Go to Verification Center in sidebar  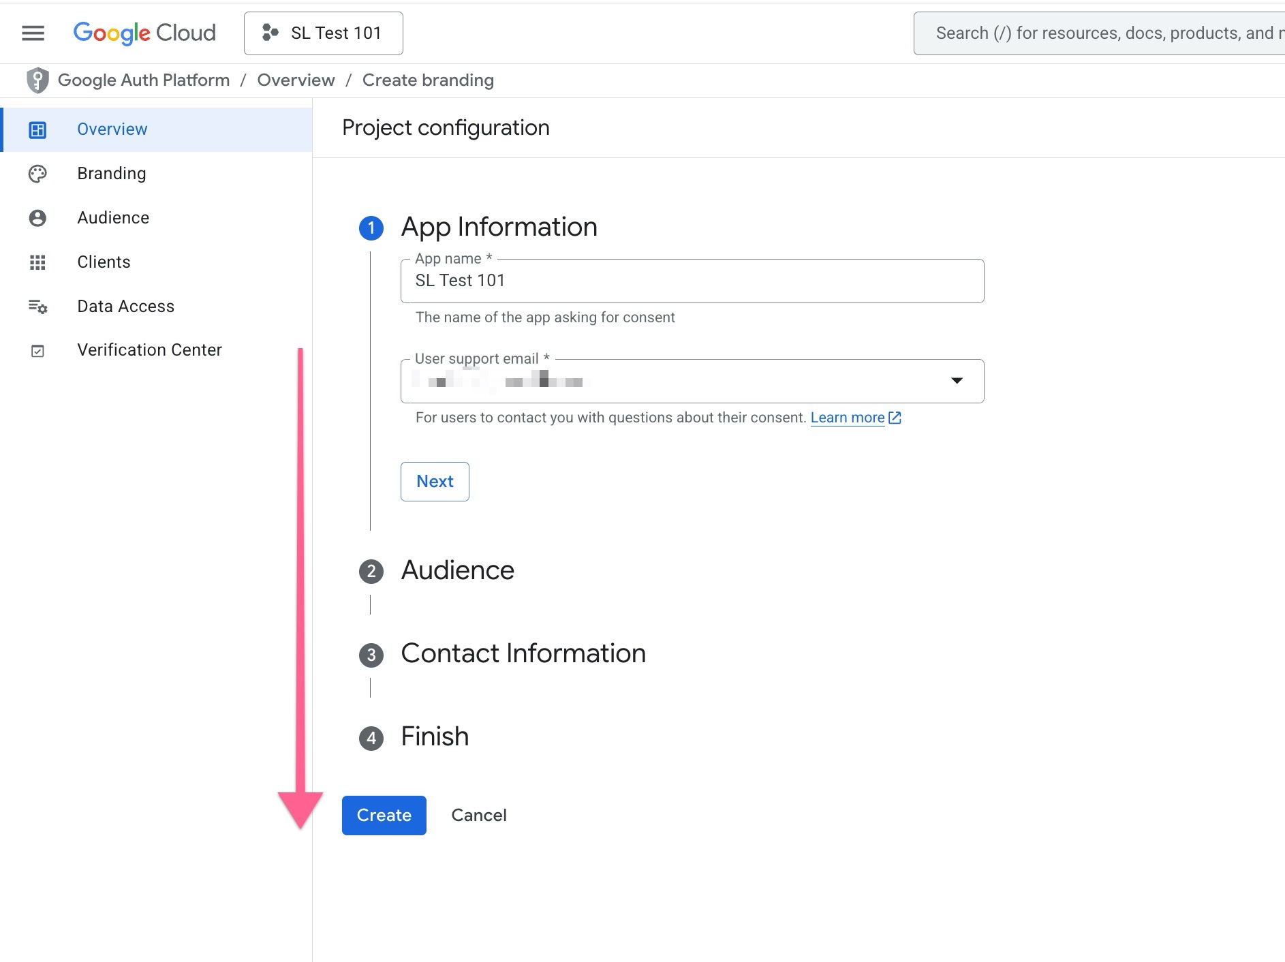[149, 350]
